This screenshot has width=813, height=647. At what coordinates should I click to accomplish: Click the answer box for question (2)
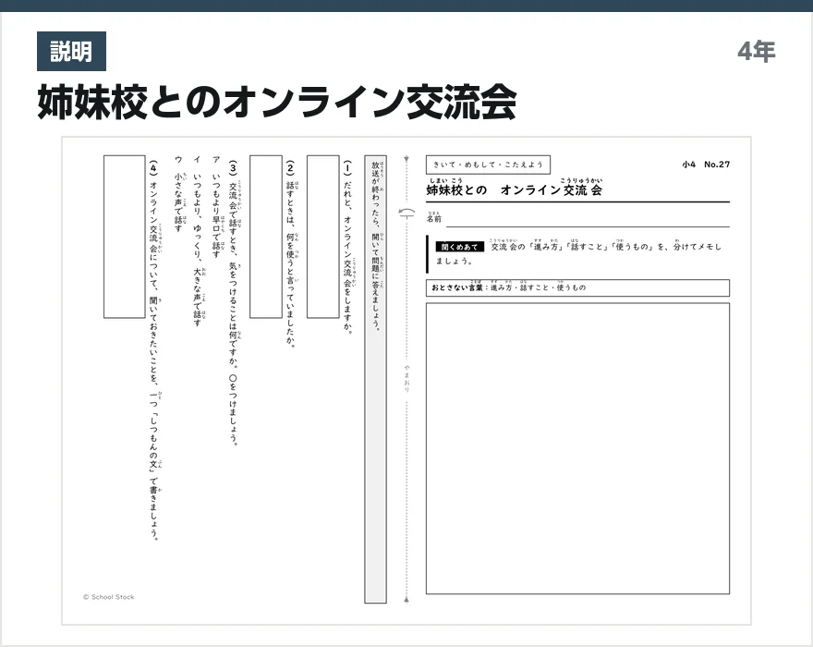pyautogui.click(x=266, y=237)
